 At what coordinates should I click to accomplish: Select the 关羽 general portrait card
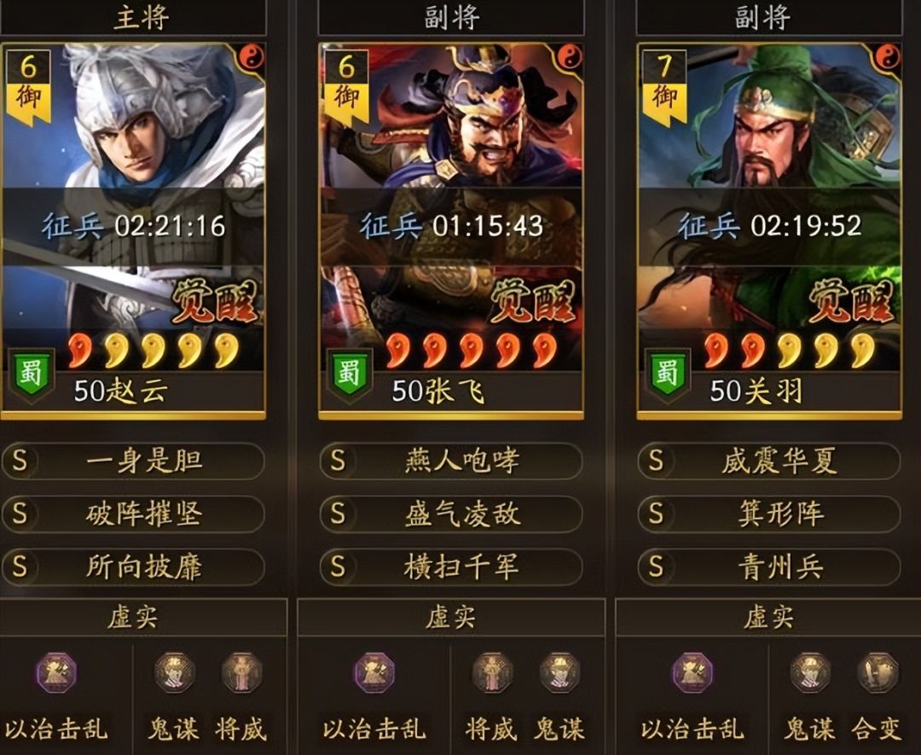(x=769, y=230)
